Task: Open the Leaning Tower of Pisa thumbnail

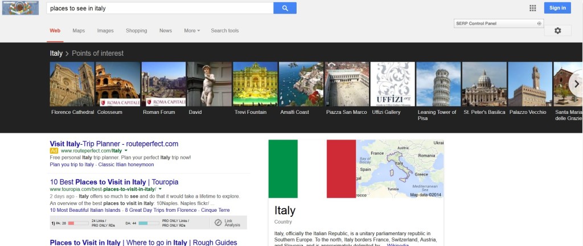Action: pyautogui.click(x=438, y=84)
